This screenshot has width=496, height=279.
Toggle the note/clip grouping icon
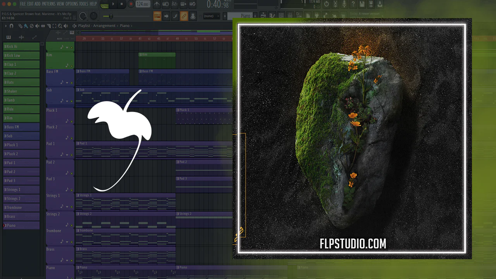pos(175,16)
